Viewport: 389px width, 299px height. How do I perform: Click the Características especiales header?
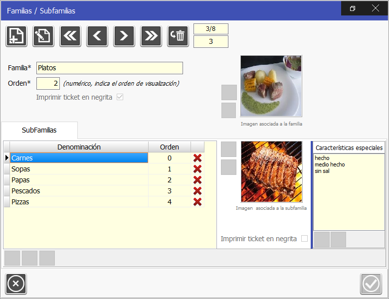[x=349, y=148]
